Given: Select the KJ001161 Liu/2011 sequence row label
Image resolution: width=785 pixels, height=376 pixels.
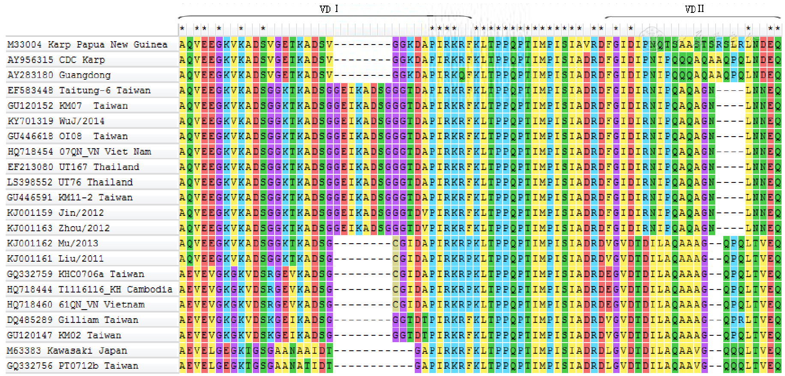Looking at the screenshot, I should pos(55,259).
